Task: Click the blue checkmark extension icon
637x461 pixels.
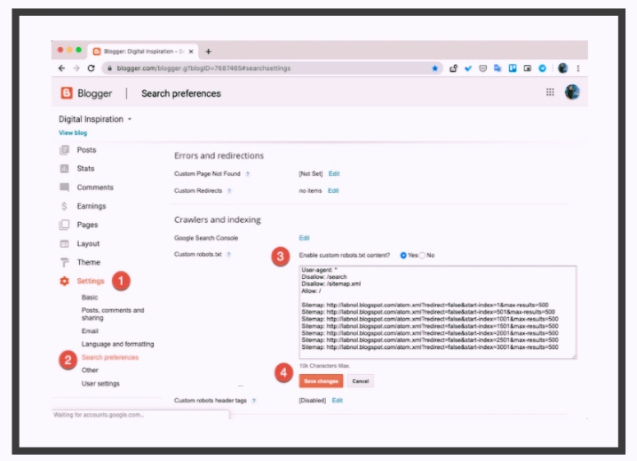Action: click(468, 68)
